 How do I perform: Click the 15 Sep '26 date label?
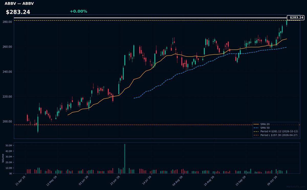point(241,181)
